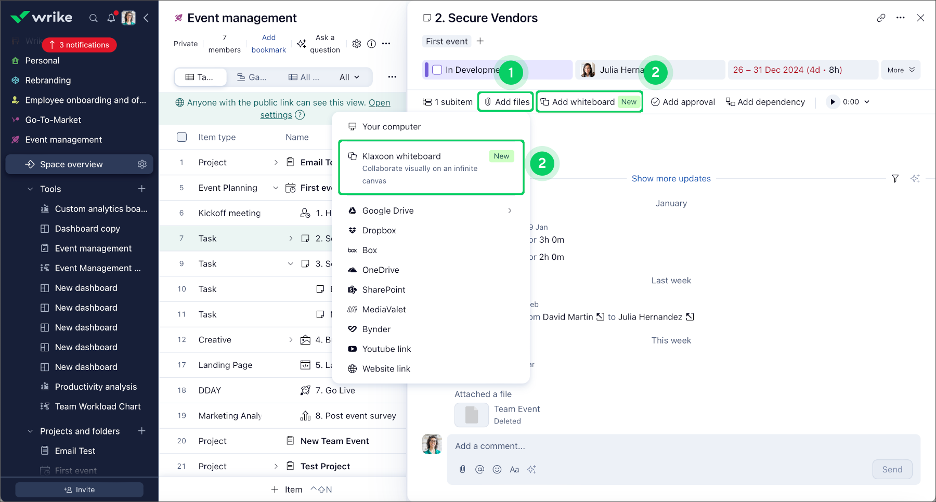Viewport: 936px width, 502px height.
Task: Click the @ mention icon in comment box
Action: tap(479, 469)
